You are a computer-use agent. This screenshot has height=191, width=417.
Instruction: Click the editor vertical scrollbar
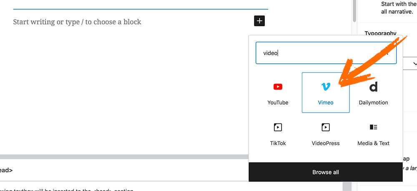[354, 11]
